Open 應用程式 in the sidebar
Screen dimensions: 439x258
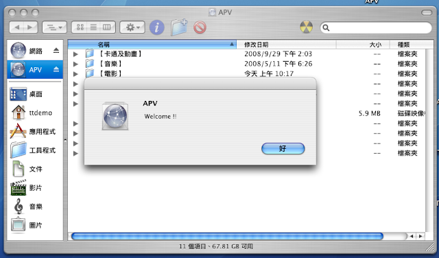click(x=35, y=131)
